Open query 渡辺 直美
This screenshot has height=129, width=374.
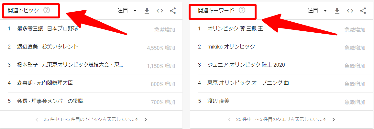pos(218,101)
